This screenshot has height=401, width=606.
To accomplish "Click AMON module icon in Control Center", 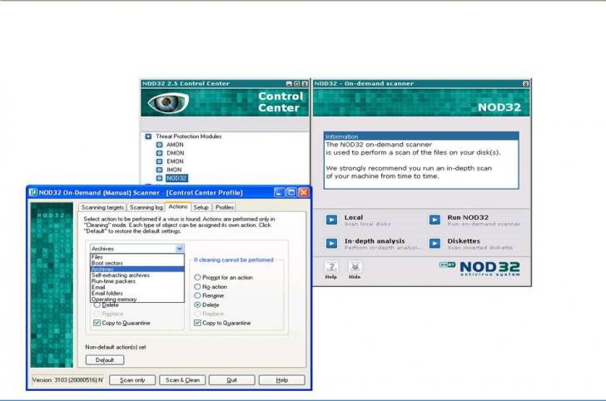I will 159,145.
